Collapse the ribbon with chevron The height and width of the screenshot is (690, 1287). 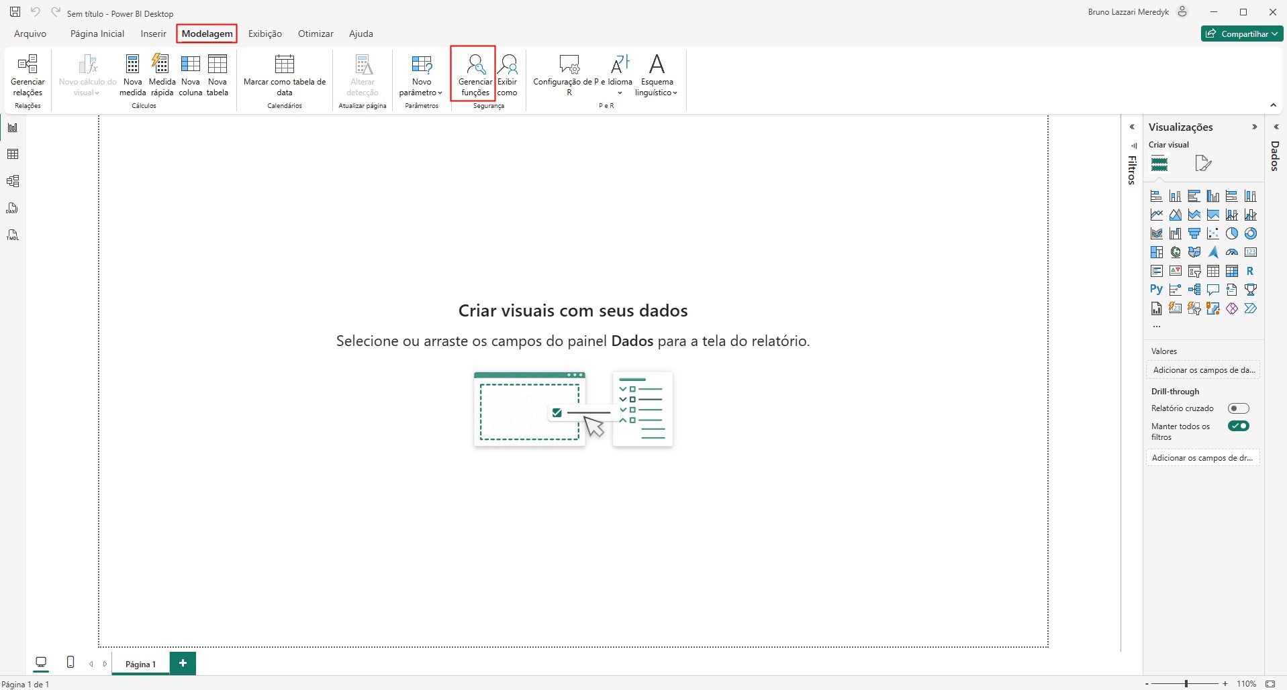pos(1273,105)
